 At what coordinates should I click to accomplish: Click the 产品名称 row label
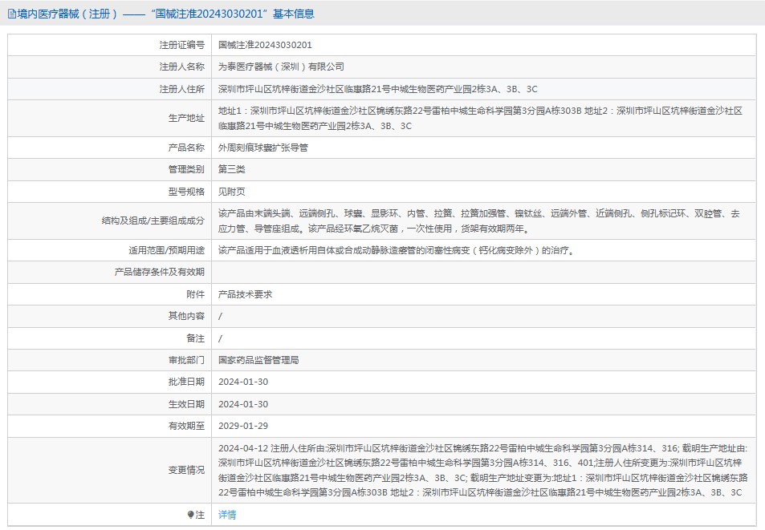[186, 148]
